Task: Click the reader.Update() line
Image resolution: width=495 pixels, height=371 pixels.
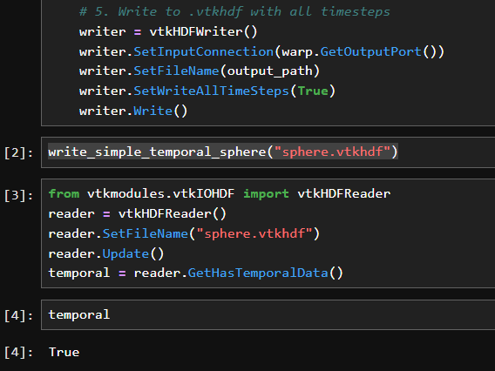Action: 106,253
